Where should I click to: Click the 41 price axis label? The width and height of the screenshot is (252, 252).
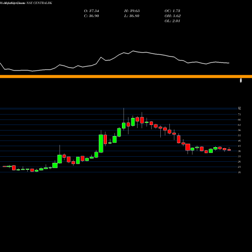pos(239,146)
